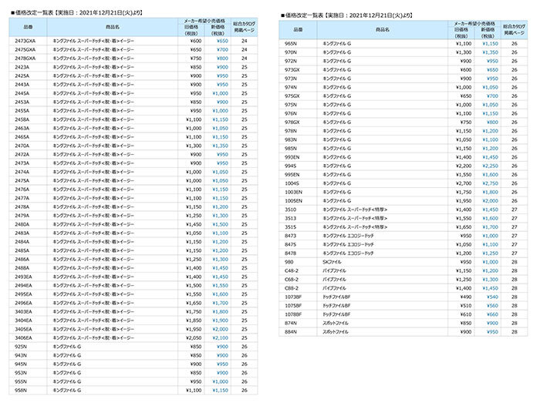This screenshot has height=406, width=540.
Task: Click product code 3510 in the right table
Action: point(290,209)
